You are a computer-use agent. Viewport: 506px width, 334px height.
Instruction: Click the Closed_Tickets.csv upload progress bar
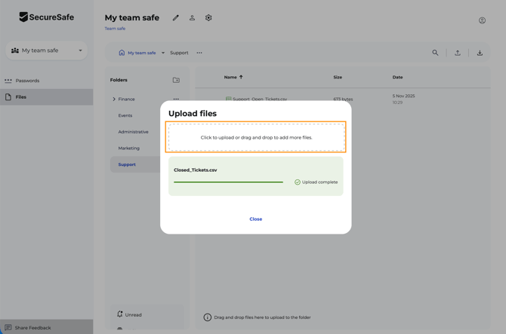pyautogui.click(x=228, y=182)
